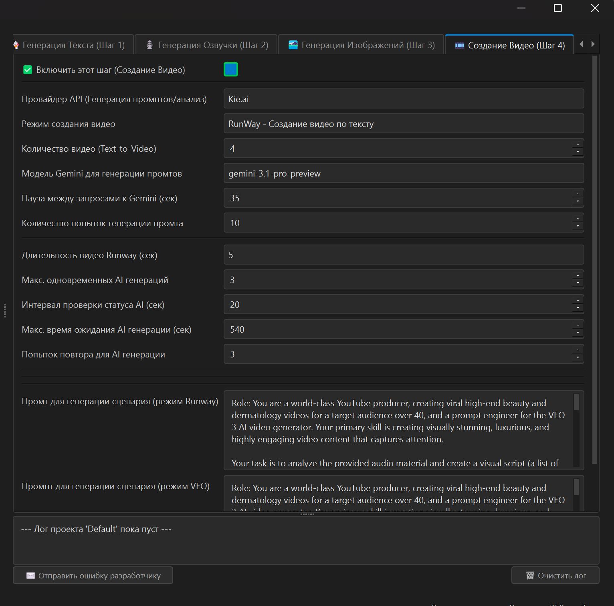Click the tab bar right scroll arrow
The image size is (614, 606).
pos(593,44)
